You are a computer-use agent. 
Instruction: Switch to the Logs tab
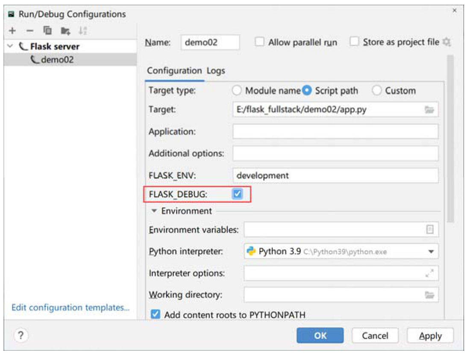(216, 71)
